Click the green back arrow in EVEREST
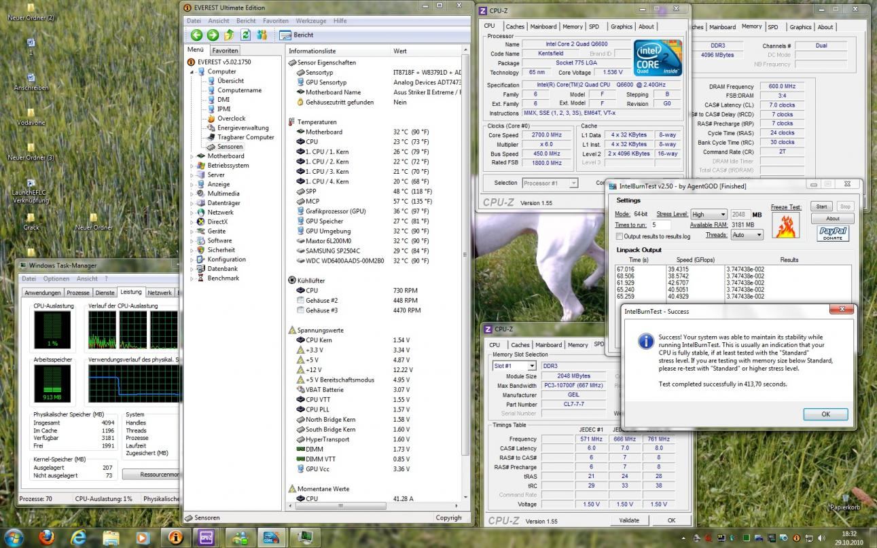 (196, 35)
